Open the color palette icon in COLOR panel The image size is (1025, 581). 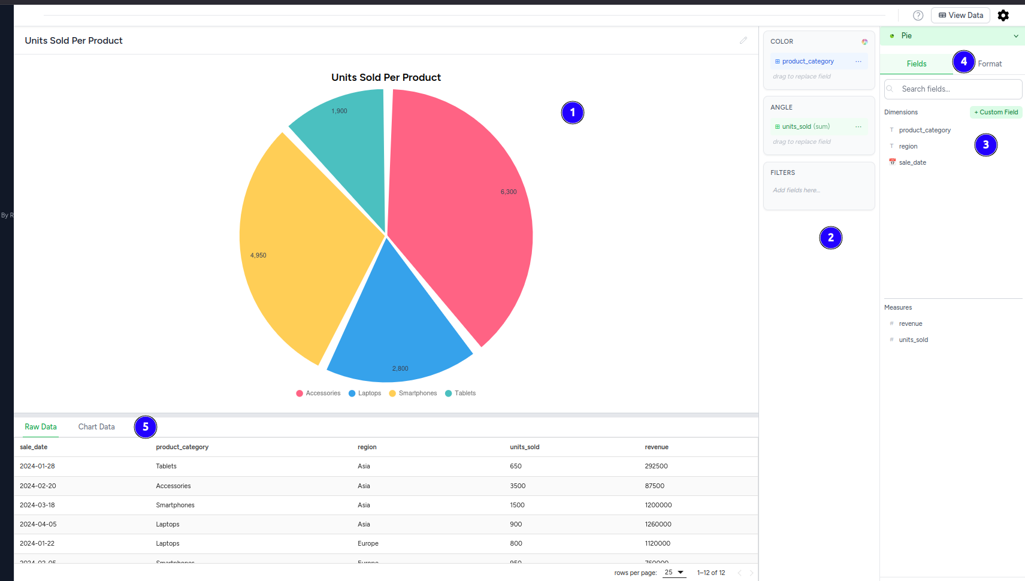(864, 42)
